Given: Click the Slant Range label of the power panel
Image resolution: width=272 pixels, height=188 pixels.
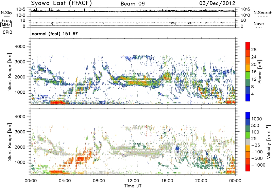Looking at the screenshot, I should point(10,72).
